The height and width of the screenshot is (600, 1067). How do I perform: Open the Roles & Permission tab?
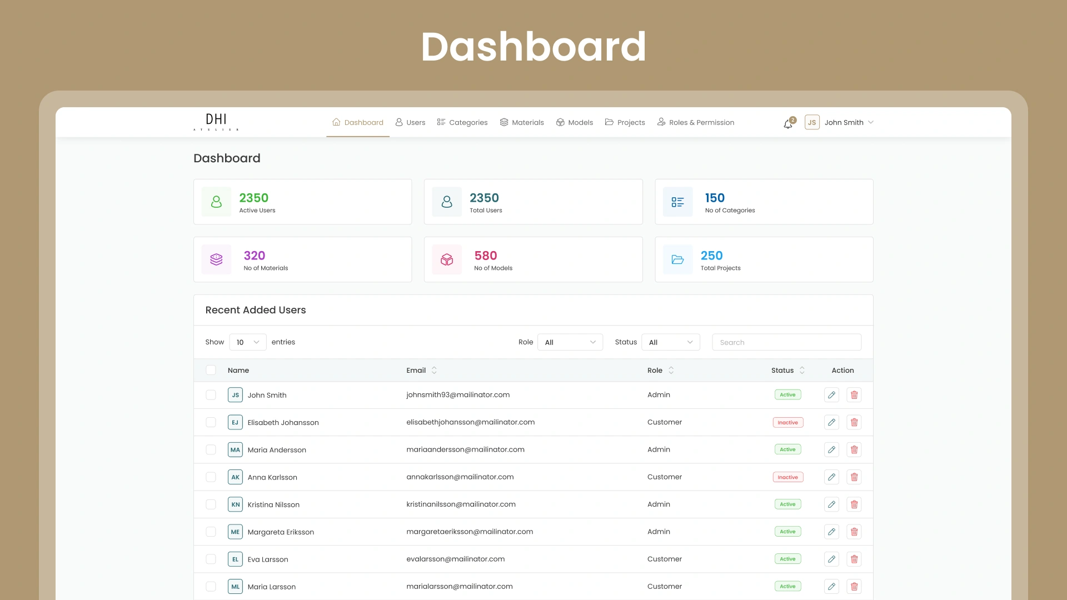(695, 122)
